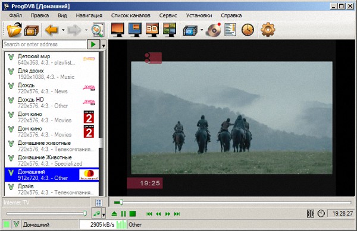Click the video capture film icon
Viewport: 357px width, 231px height.
point(190,30)
